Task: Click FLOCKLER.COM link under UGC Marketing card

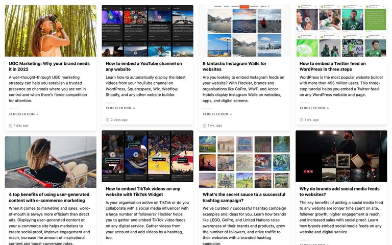Action: pos(23,114)
